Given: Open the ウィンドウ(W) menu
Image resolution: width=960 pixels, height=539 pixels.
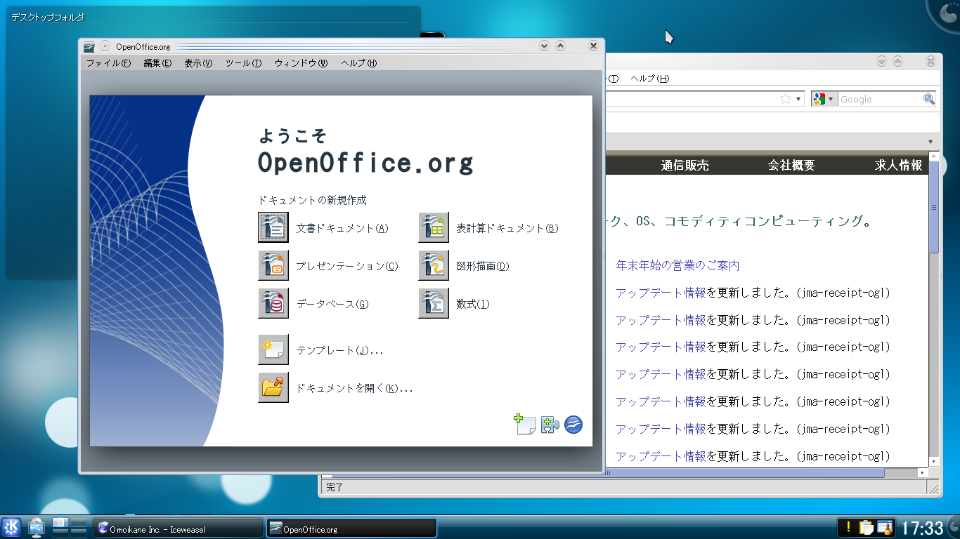Looking at the screenshot, I should (x=301, y=63).
